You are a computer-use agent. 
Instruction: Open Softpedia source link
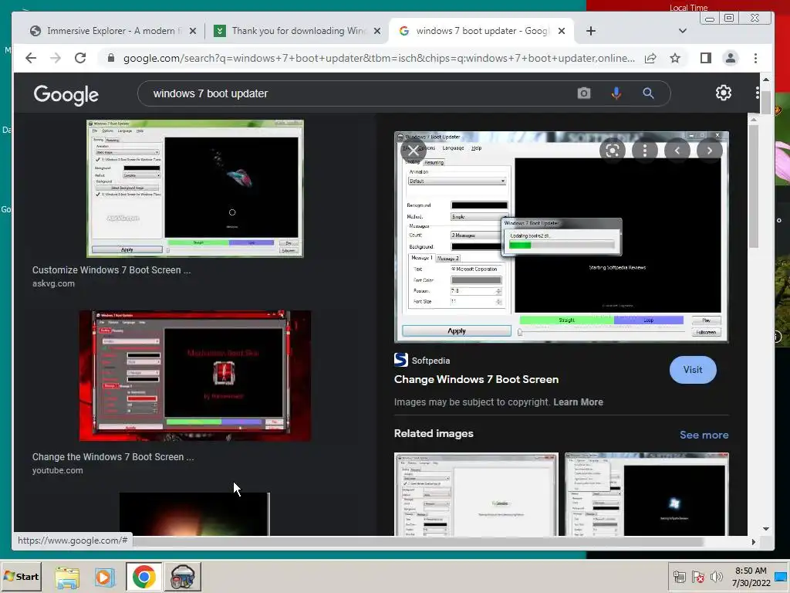coord(422,360)
